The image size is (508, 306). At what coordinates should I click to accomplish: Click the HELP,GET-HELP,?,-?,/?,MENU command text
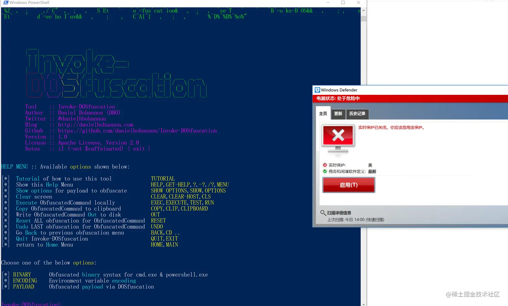(190, 185)
